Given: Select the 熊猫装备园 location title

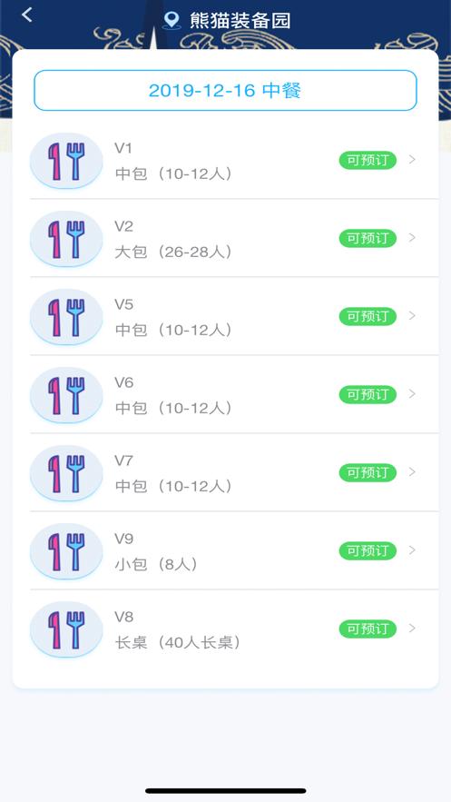Looking at the screenshot, I should [x=240, y=21].
